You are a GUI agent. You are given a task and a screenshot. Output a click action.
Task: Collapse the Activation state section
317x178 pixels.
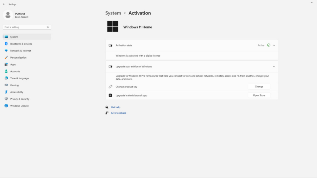click(274, 45)
